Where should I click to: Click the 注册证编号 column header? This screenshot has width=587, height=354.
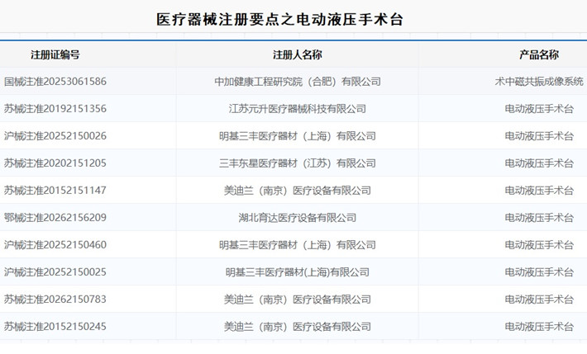(x=55, y=55)
